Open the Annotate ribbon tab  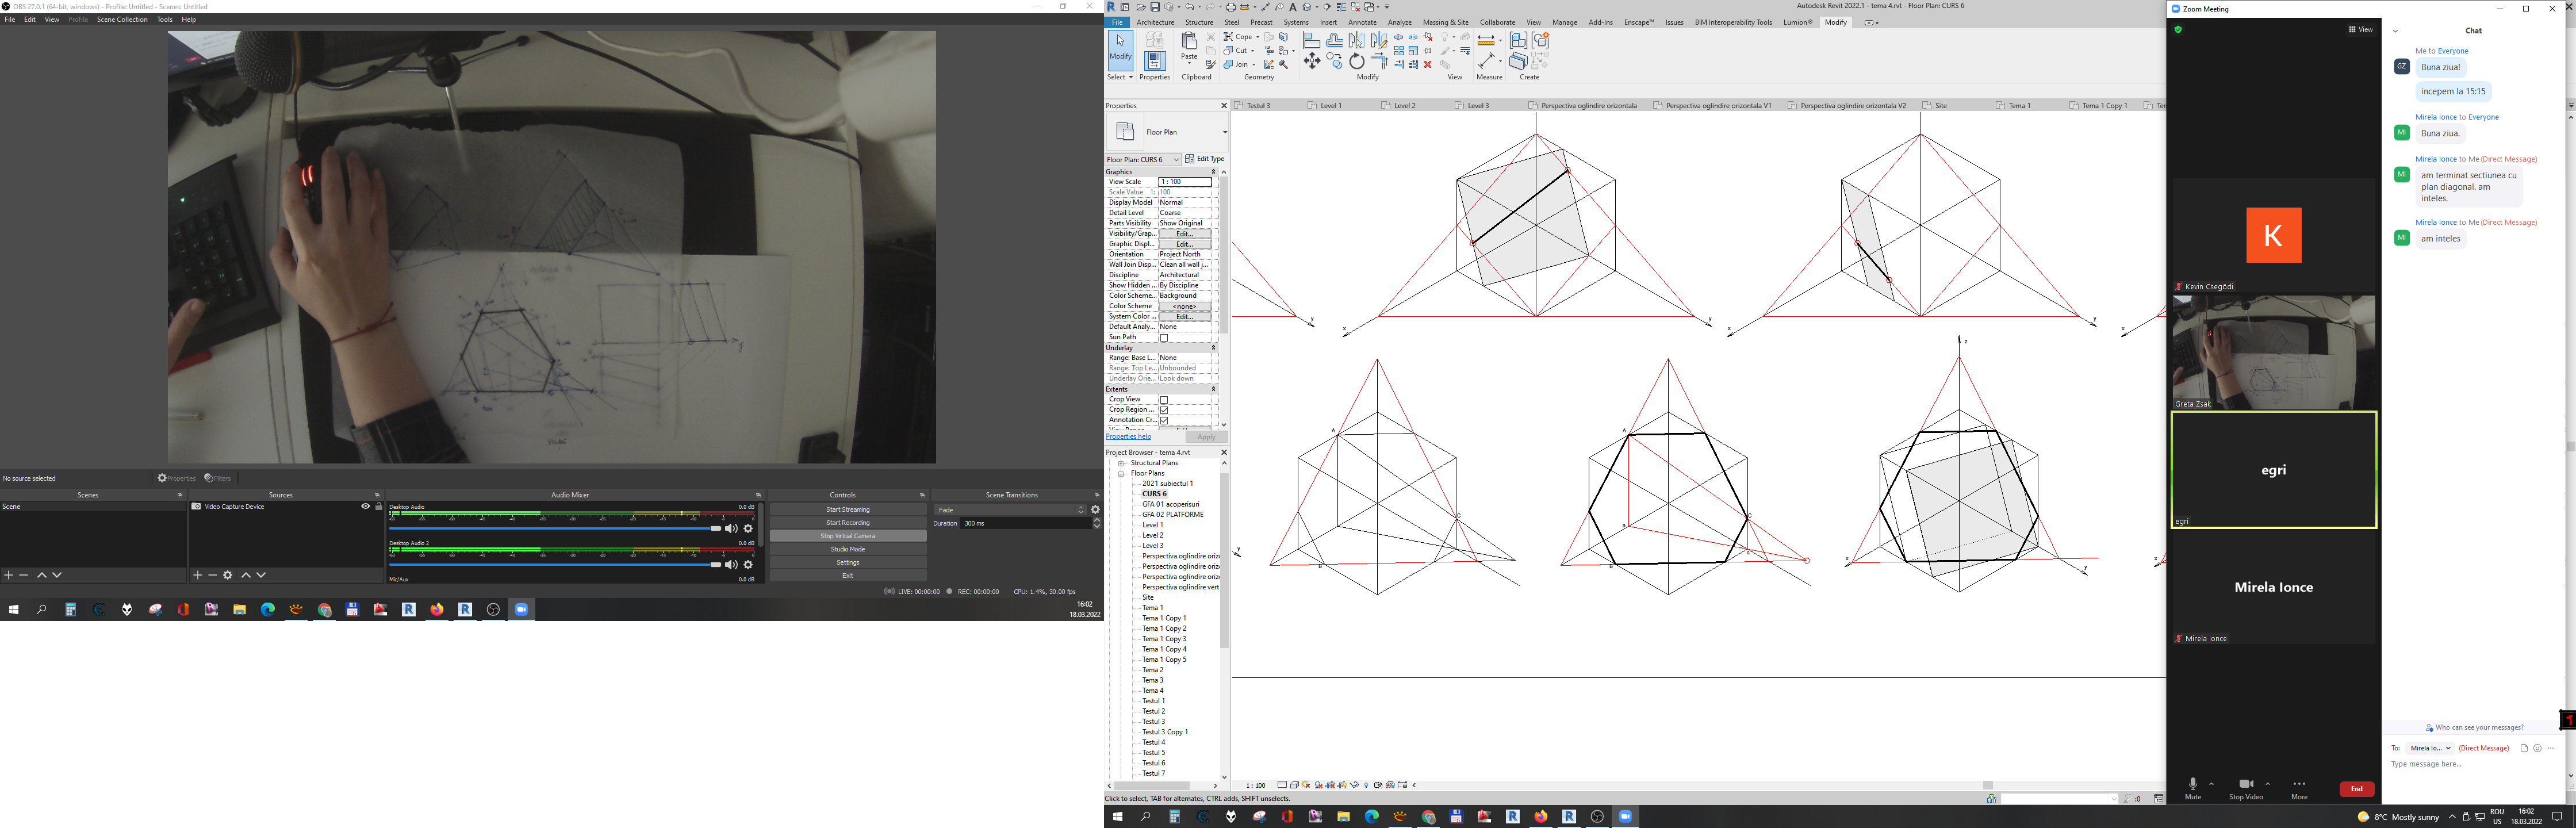[x=1361, y=22]
